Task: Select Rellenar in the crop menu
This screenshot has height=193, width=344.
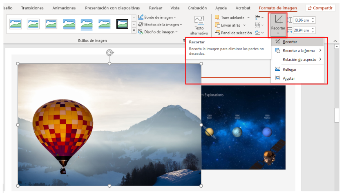Action: click(297, 70)
